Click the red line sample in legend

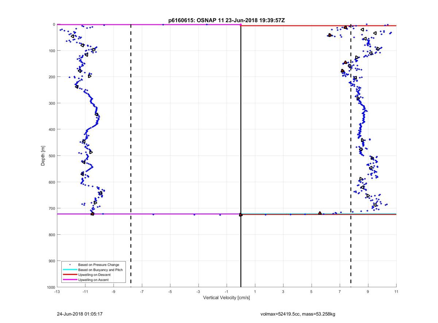point(70,274)
